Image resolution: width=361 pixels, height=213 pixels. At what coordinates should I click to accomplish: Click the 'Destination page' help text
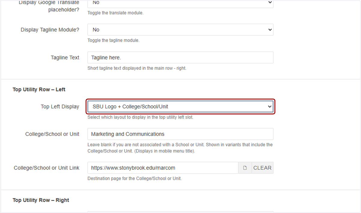click(134, 178)
